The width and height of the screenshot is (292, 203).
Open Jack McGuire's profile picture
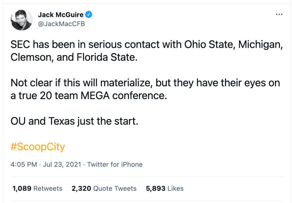[22, 20]
